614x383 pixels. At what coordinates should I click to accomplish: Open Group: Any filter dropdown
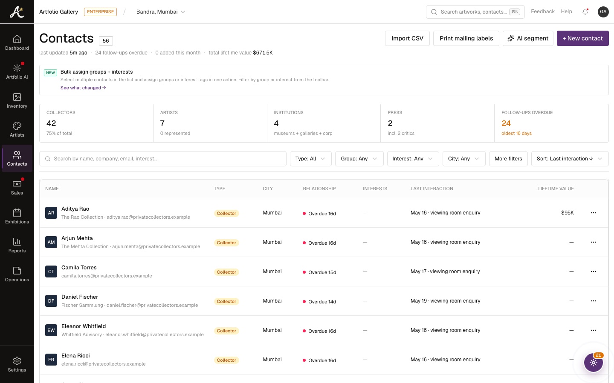click(x=359, y=159)
